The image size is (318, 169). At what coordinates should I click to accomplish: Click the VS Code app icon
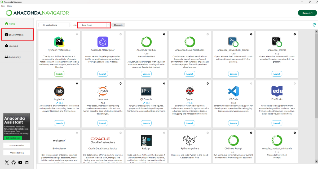pyautogui.click(x=233, y=91)
